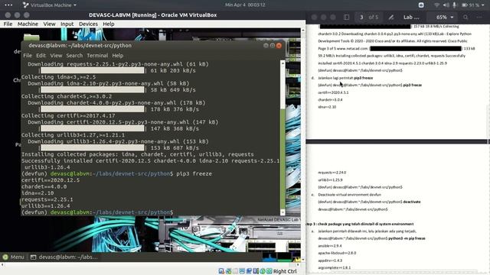Open the Wi-Fi network indicator
This screenshot has width=490, height=275.
437,5
